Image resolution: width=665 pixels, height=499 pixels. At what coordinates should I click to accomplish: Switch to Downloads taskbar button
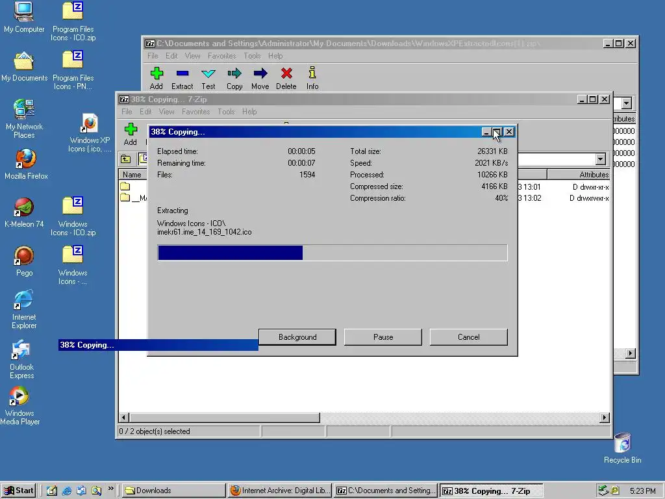point(174,491)
